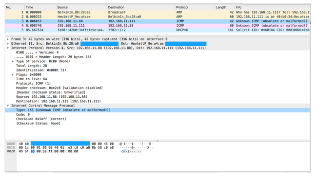Select packet 5 DHCPv6 Solicit row

click(x=157, y=30)
